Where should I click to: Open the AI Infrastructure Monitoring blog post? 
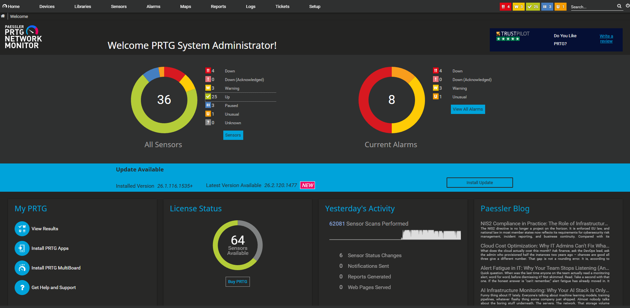pos(545,290)
